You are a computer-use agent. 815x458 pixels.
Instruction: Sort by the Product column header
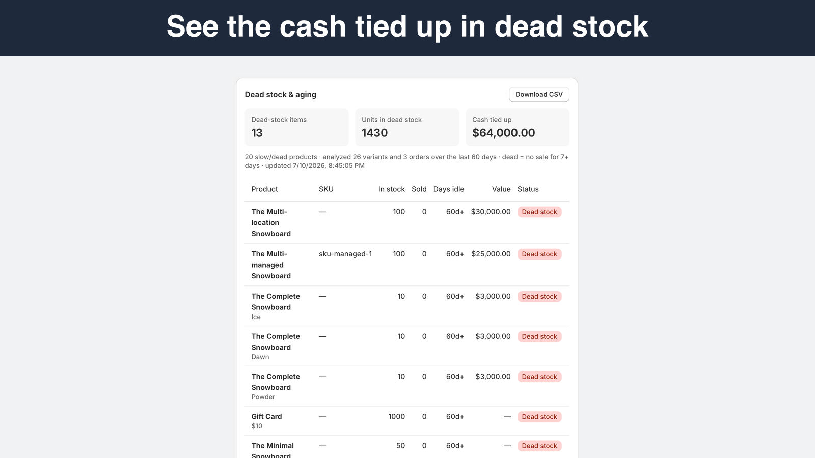pos(265,189)
